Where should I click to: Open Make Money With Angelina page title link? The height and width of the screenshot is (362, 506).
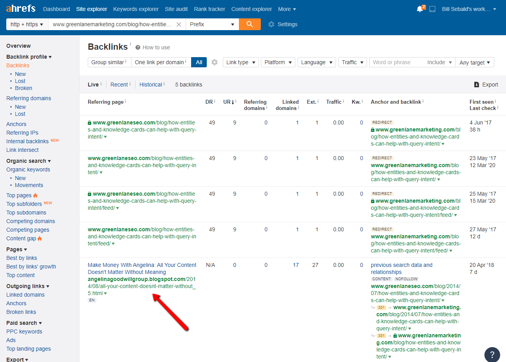142,268
